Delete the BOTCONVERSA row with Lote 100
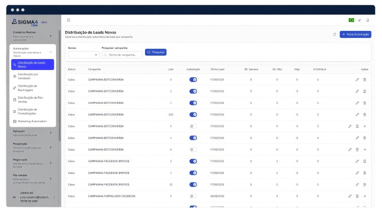The height and width of the screenshot is (215, 382). tap(364, 115)
